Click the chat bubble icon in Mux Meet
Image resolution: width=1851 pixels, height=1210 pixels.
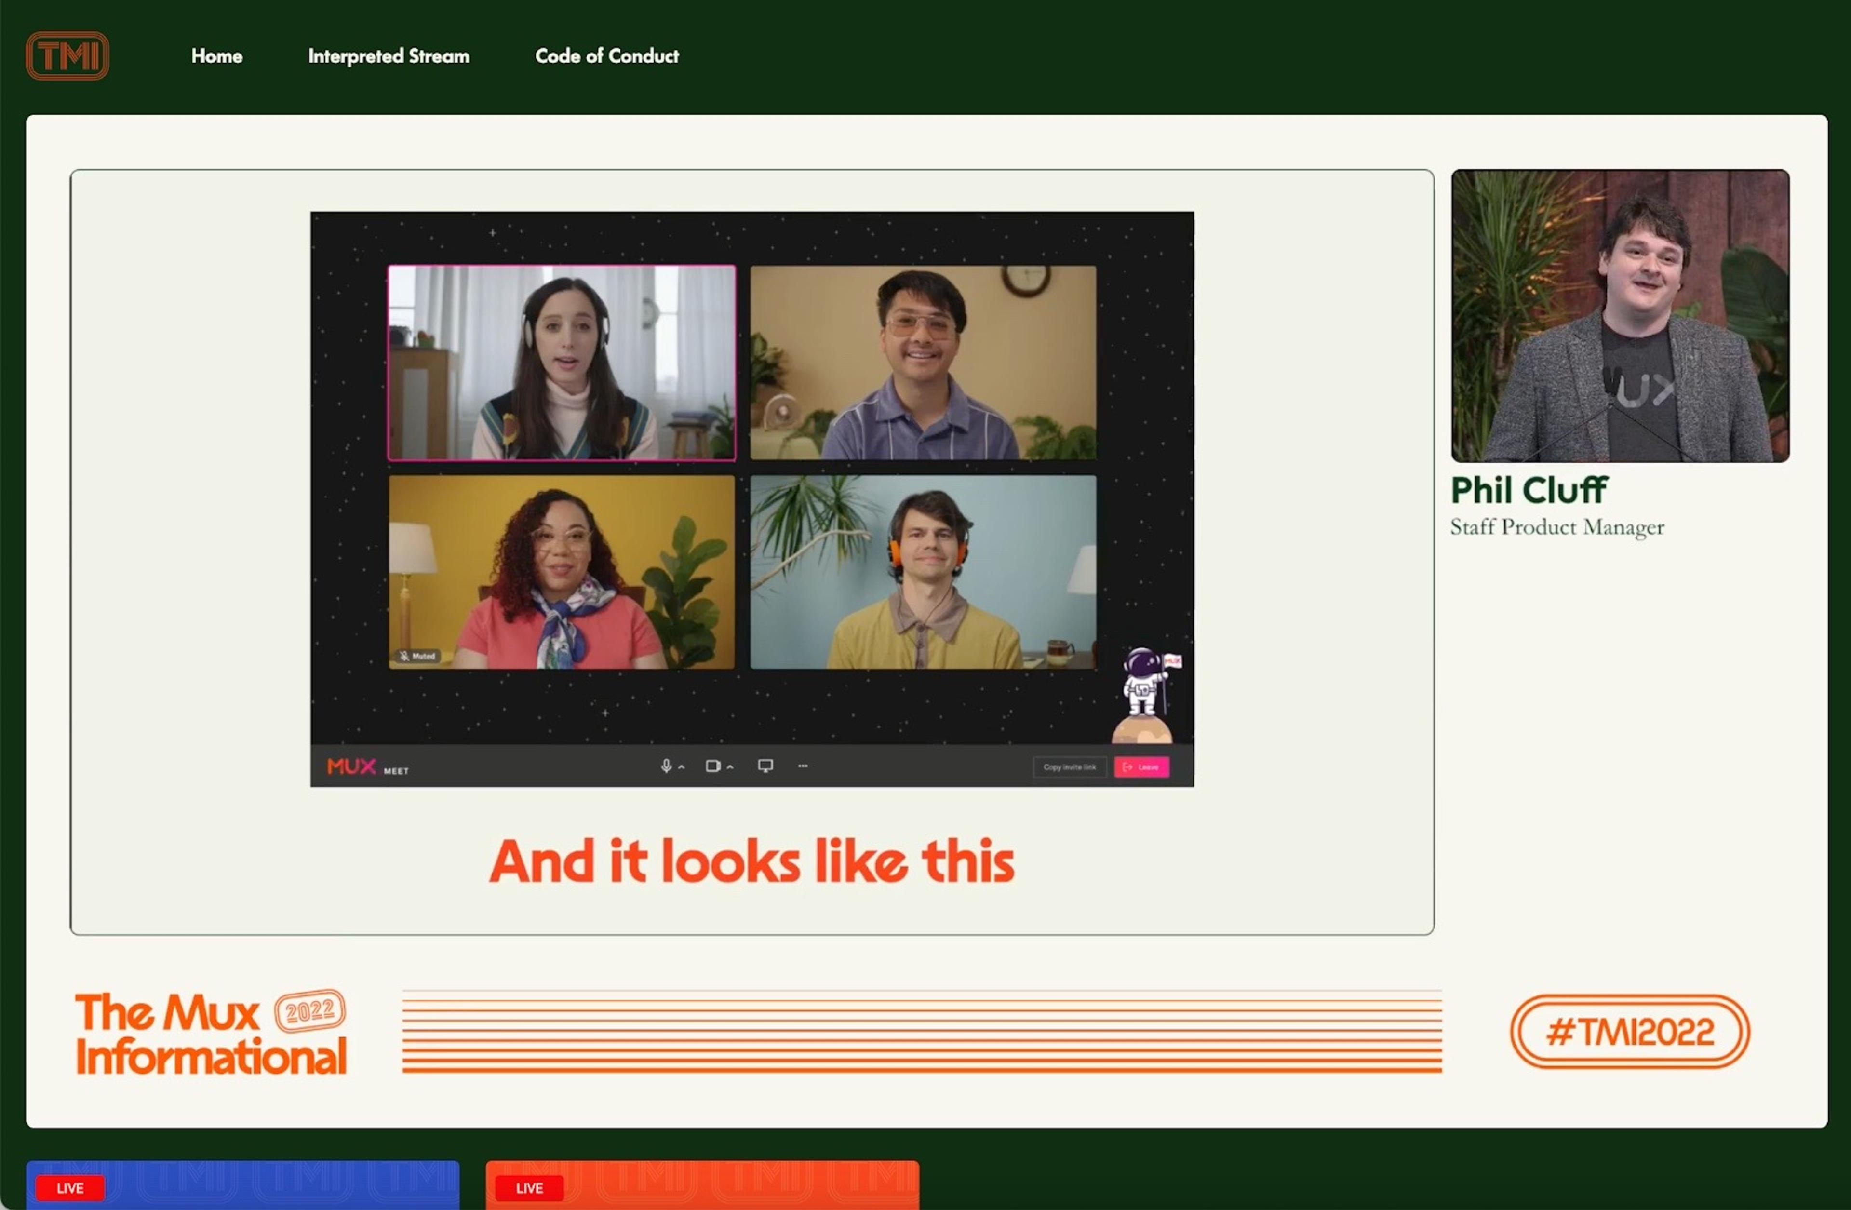point(764,766)
